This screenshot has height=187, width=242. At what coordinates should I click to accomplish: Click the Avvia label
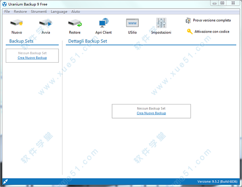click(46, 32)
